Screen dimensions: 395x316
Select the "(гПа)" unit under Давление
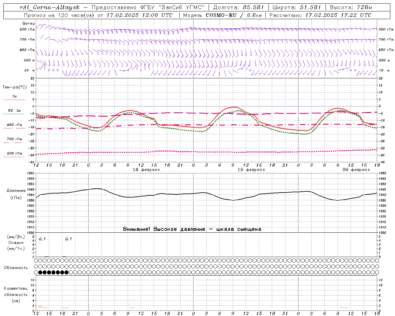coord(16,197)
